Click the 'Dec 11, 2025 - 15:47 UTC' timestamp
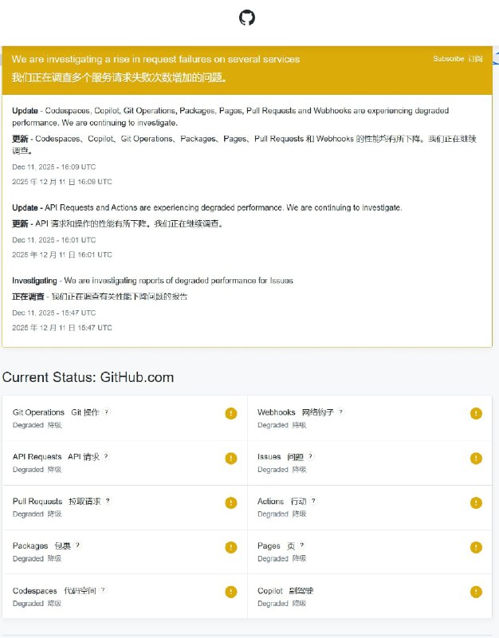The width and height of the screenshot is (499, 638). (x=54, y=313)
